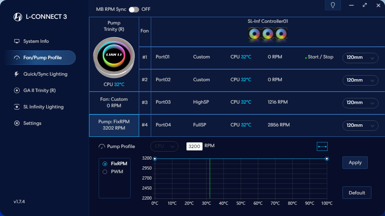Open Port02 fan size dropdown
This screenshot has height=216, width=385.
[x=360, y=80]
